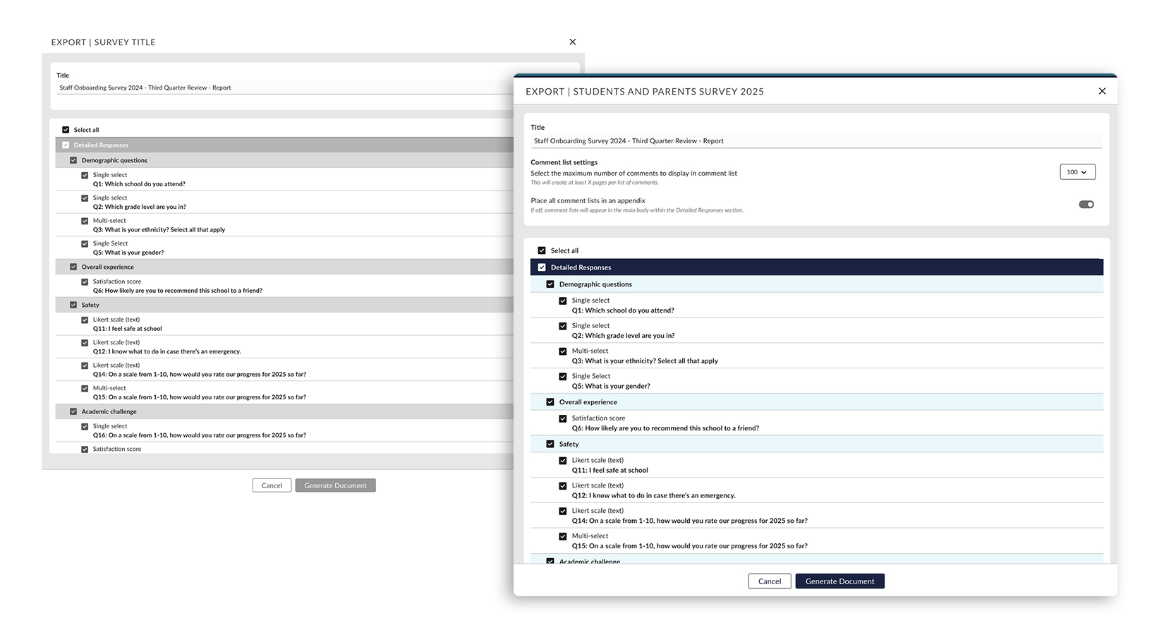Uncheck Q14 checkbox in front dialog
Viewport: 1176px width, 635px height.
click(563, 512)
